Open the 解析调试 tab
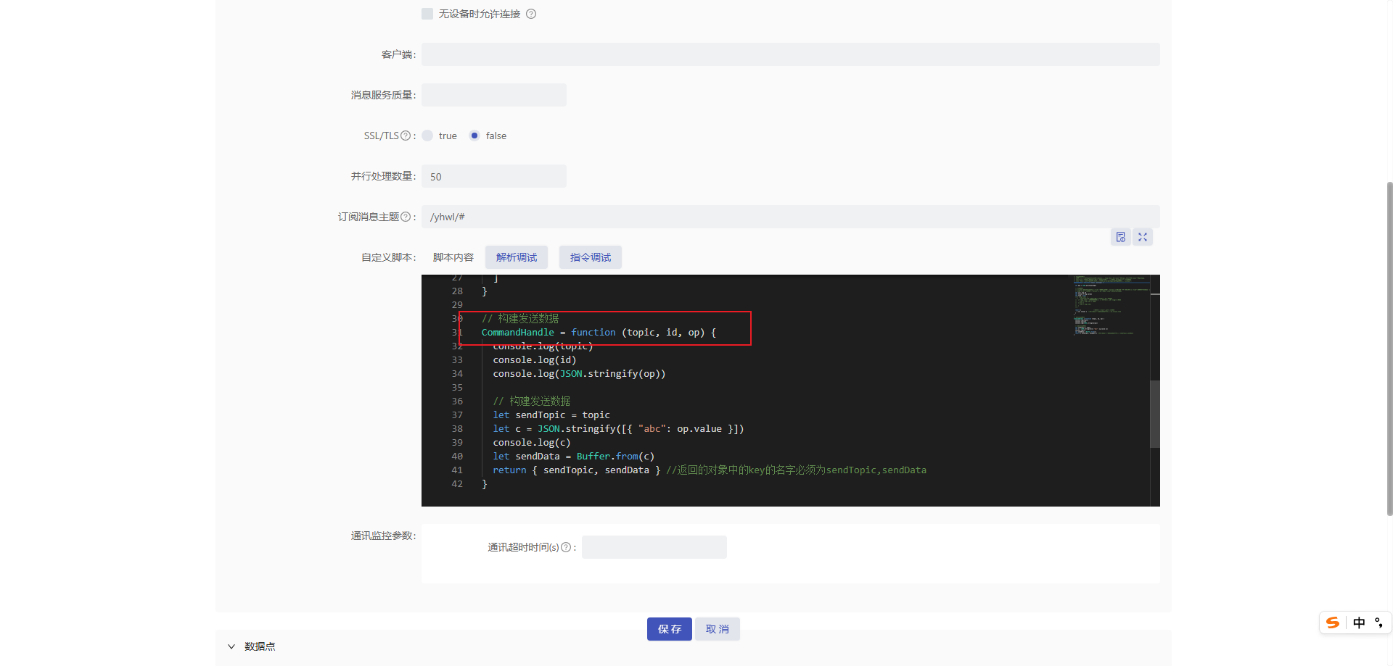The height and width of the screenshot is (666, 1393). 517,257
